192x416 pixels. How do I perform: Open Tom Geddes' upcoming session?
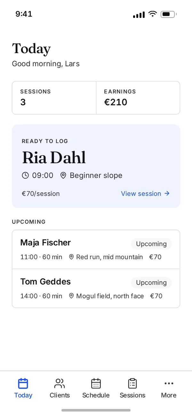[x=96, y=289]
